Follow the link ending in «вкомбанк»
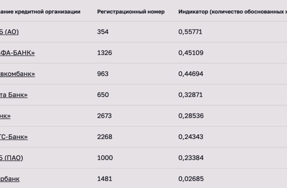The image size is (287, 188). [x=17, y=74]
